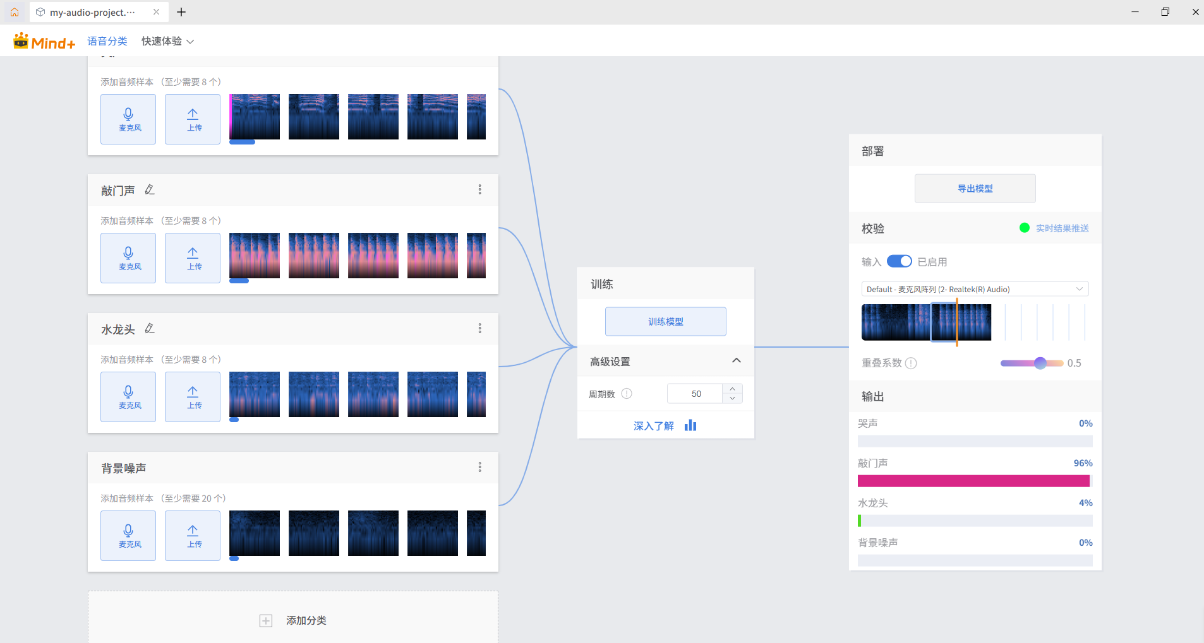Image resolution: width=1204 pixels, height=643 pixels.
Task: Open more options for 背景噪声 class
Action: click(x=479, y=468)
